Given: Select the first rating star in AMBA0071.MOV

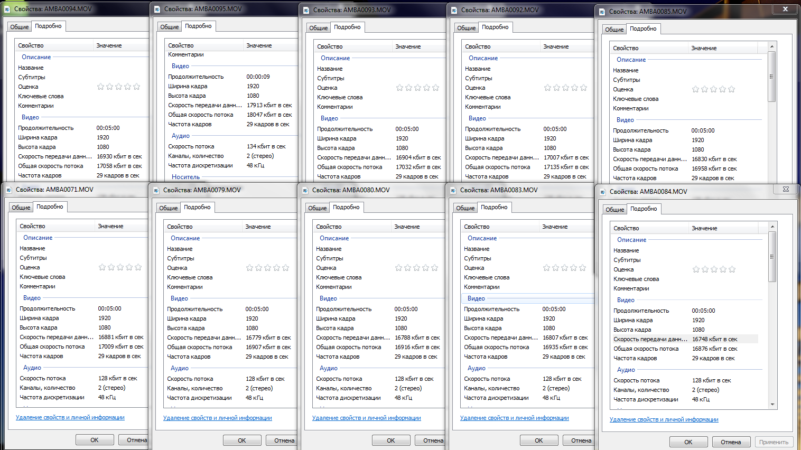Looking at the screenshot, I should point(102,268).
